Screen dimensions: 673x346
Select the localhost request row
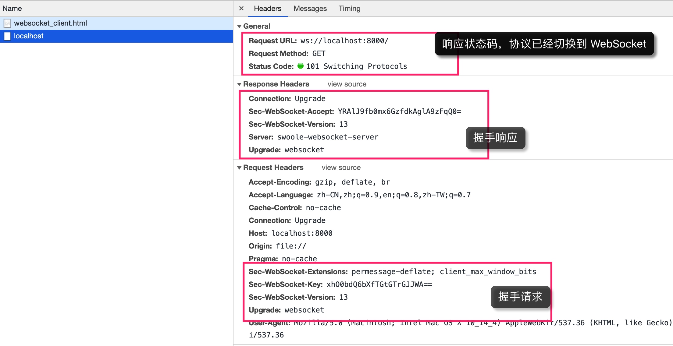point(116,36)
